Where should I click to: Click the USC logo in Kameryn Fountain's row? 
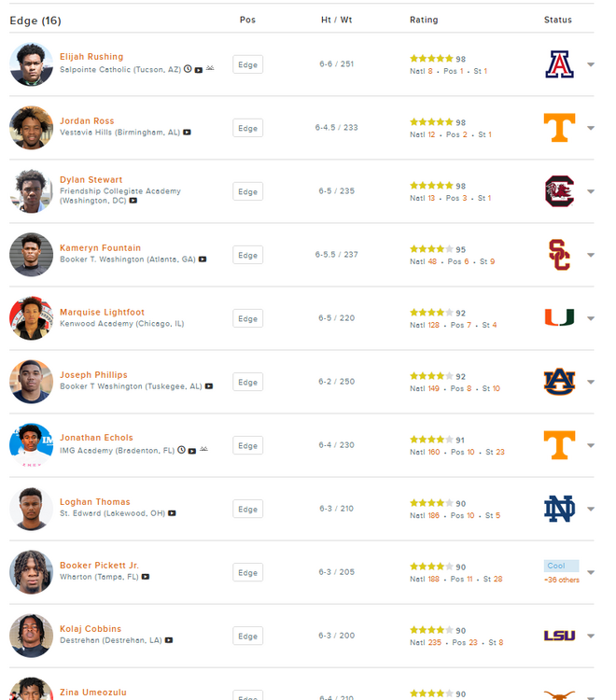559,255
